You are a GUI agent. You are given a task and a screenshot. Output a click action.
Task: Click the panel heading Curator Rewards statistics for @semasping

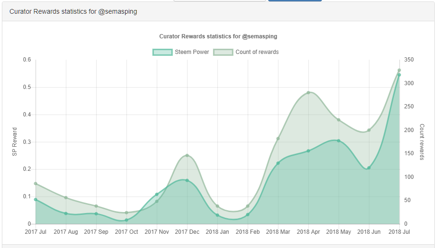[73, 11]
